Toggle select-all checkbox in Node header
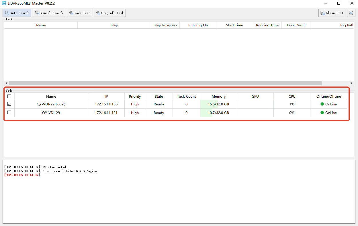 [x=9, y=97]
